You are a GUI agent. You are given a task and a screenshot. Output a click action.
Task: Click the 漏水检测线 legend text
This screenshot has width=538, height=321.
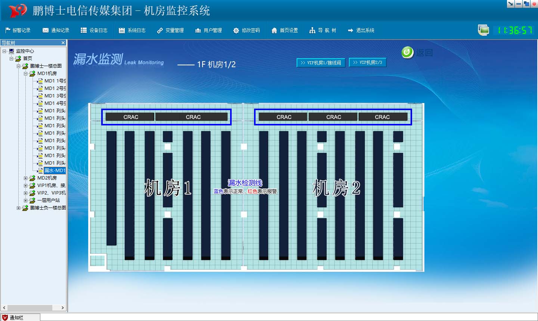coord(245,183)
